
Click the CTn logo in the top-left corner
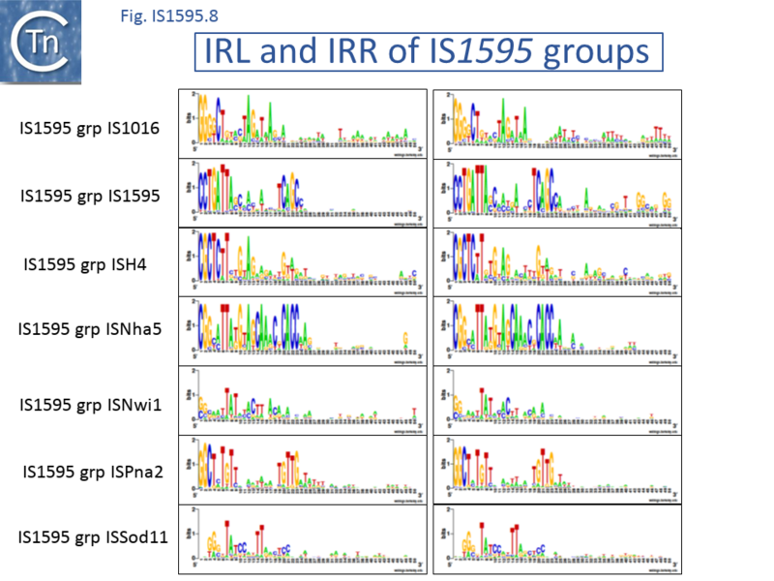[x=39, y=39]
